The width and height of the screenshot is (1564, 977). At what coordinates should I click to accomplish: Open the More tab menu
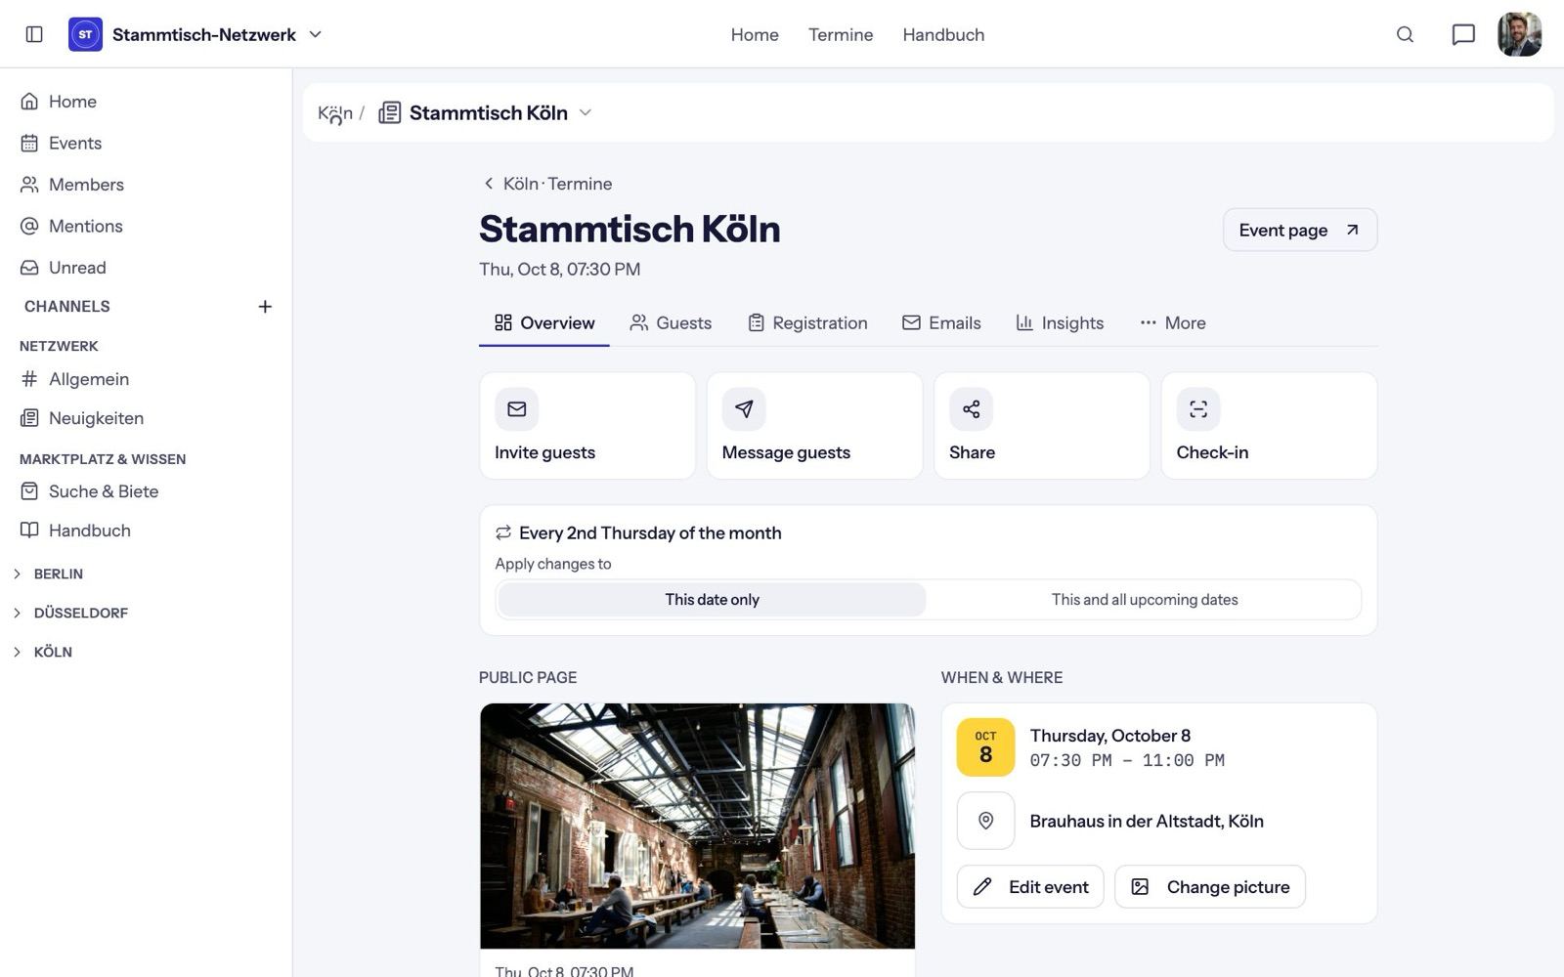1173,323
